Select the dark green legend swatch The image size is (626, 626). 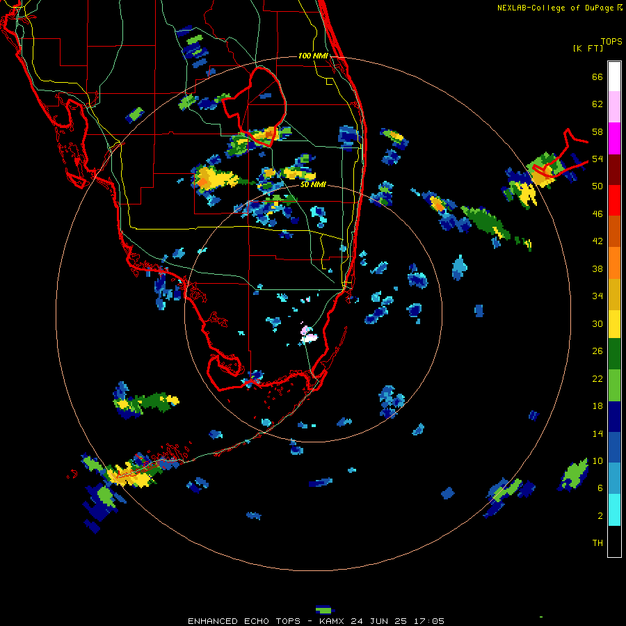[614, 354]
